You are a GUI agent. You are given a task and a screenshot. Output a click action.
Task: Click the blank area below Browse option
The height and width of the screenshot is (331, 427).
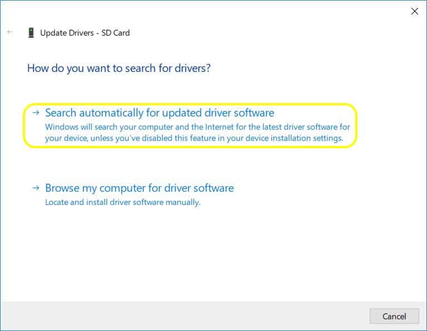tap(212, 251)
